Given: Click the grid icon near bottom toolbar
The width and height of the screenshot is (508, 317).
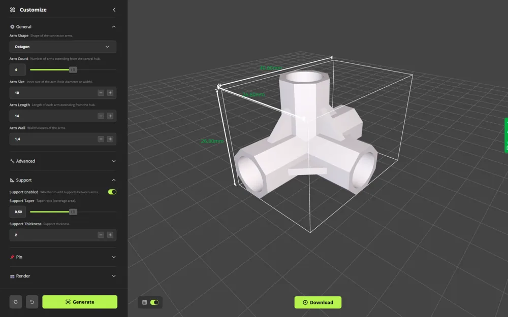Looking at the screenshot, I should [x=145, y=302].
